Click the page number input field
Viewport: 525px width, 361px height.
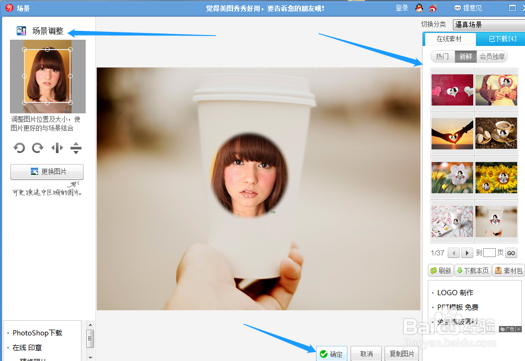coord(489,252)
